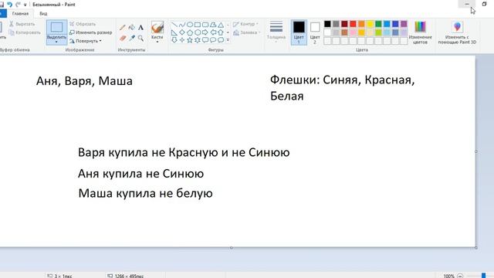The height and width of the screenshot is (278, 494).
Task: Select the Magnifier tool
Action: (x=140, y=39)
